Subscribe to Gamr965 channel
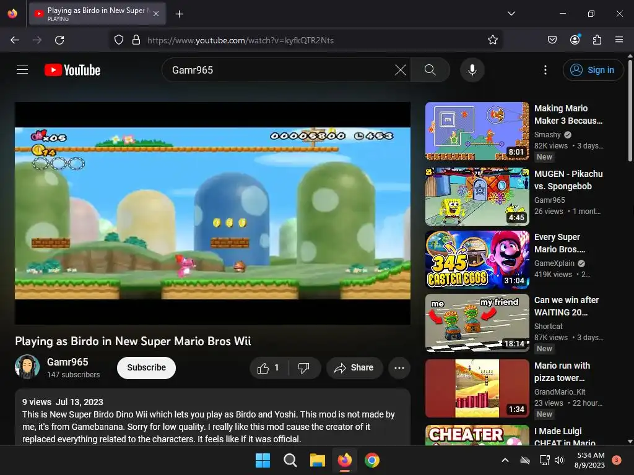Viewport: 634px width, 475px height. pyautogui.click(x=146, y=367)
